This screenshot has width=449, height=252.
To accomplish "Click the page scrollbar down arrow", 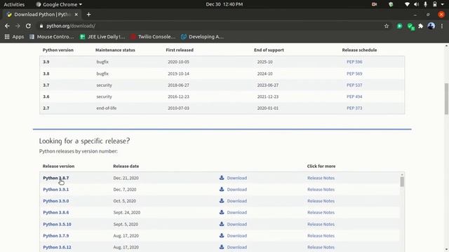I will tap(446, 250).
